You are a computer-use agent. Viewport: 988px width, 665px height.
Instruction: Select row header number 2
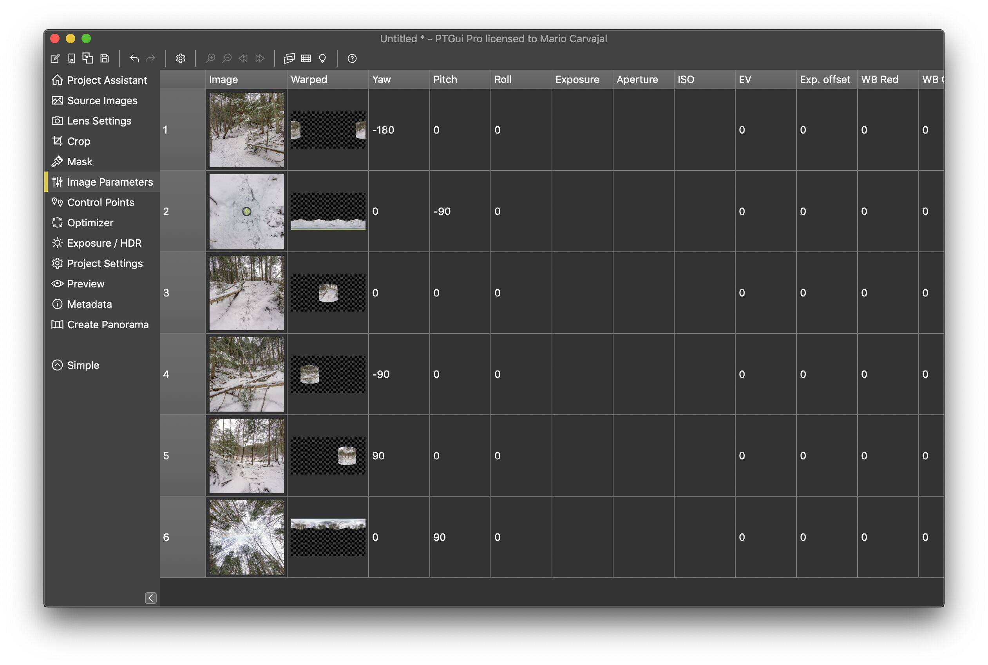coord(183,211)
